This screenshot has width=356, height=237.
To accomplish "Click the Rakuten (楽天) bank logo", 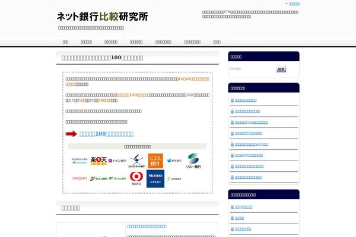I will tap(98, 161).
